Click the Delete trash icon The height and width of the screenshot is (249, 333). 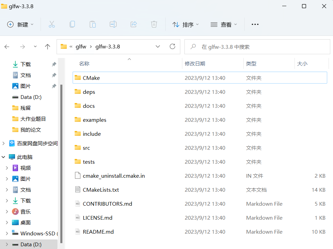(154, 25)
